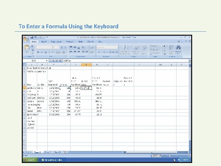The image size is (221, 166).
Task: Apply fill color with the paint bucket
Action: [x=58, y=52]
